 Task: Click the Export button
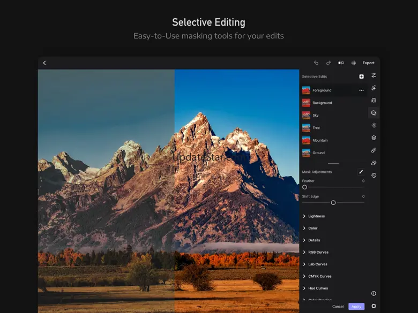[x=368, y=63]
